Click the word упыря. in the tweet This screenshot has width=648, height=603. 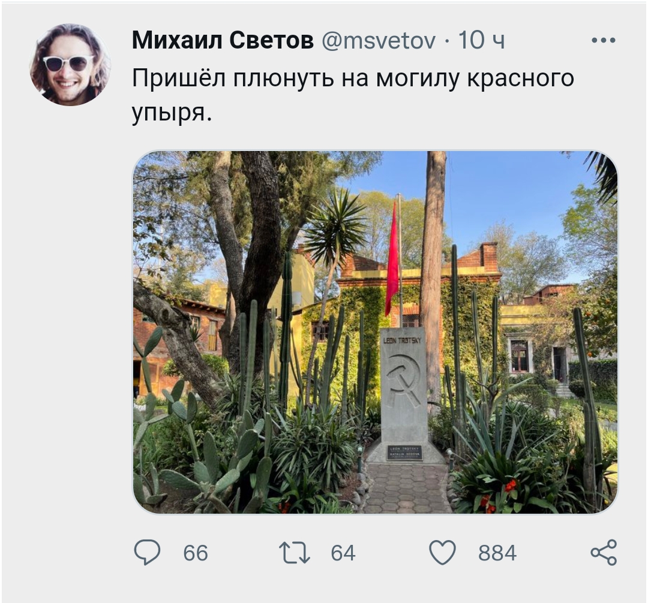pos(172,112)
